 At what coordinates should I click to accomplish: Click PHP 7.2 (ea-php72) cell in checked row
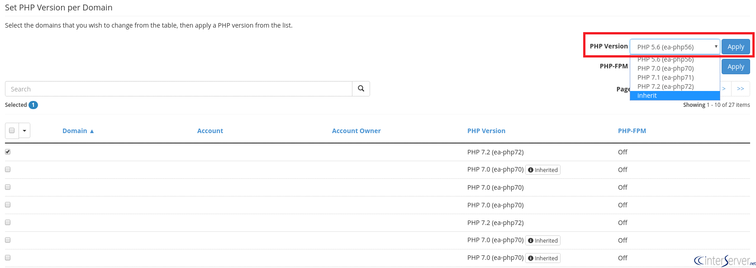[495, 152]
